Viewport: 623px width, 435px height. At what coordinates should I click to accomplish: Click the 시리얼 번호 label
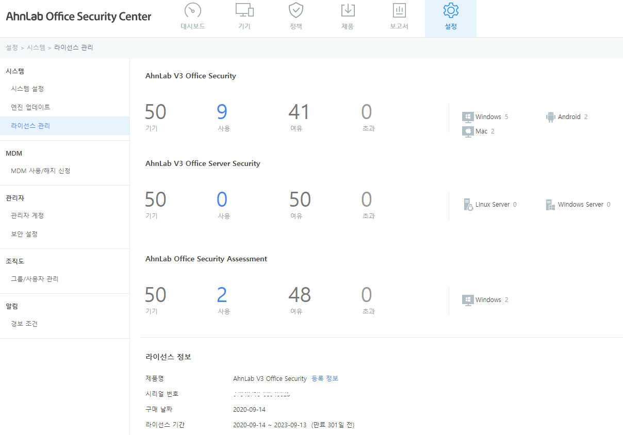point(162,394)
